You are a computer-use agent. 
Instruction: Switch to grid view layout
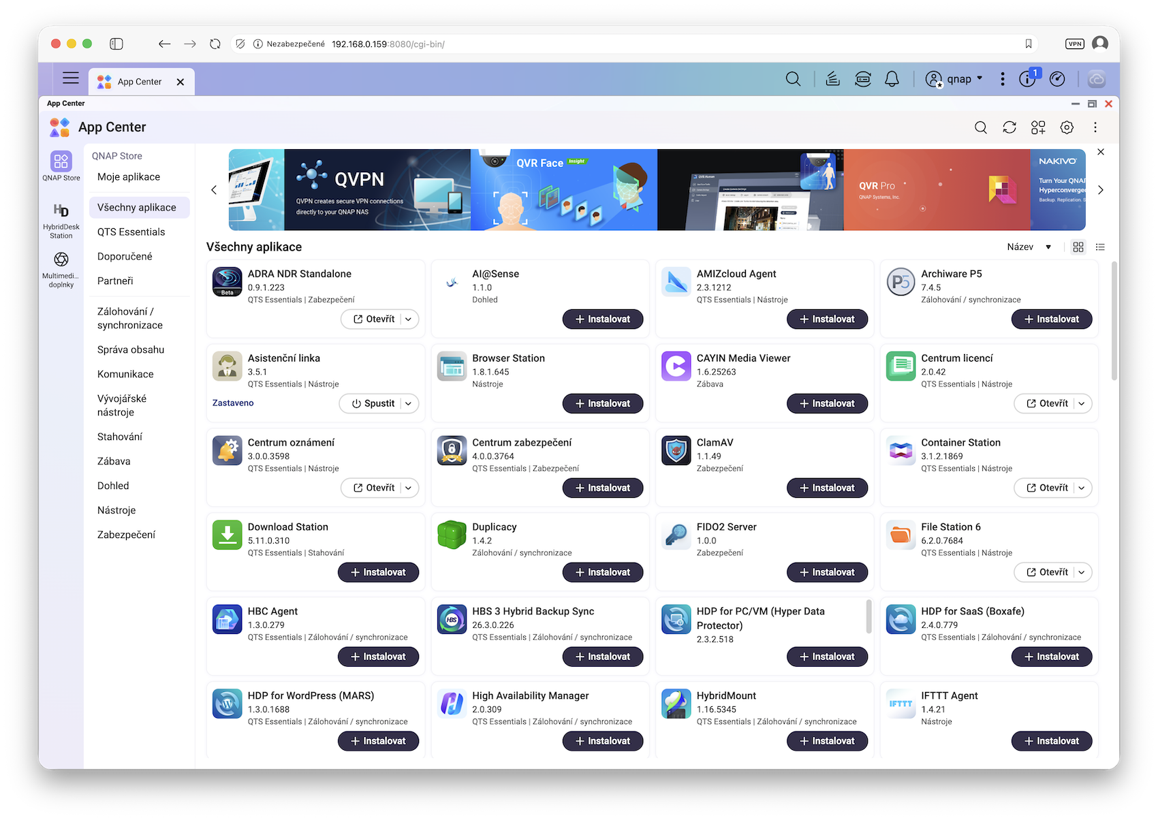(1078, 247)
